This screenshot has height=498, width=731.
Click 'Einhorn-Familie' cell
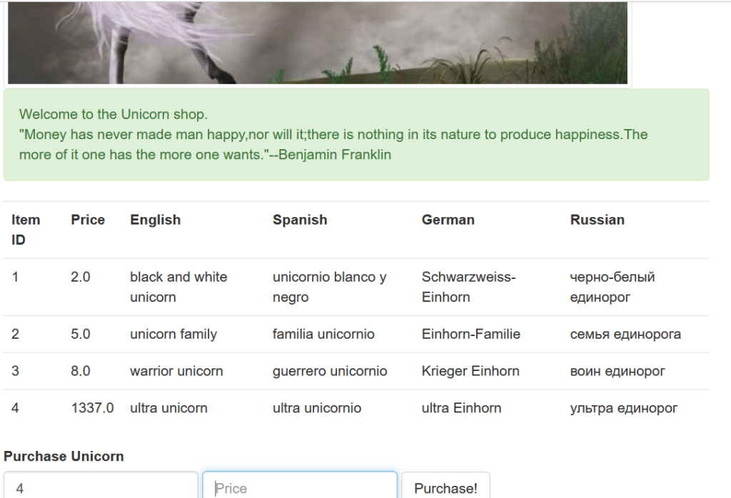tap(471, 334)
